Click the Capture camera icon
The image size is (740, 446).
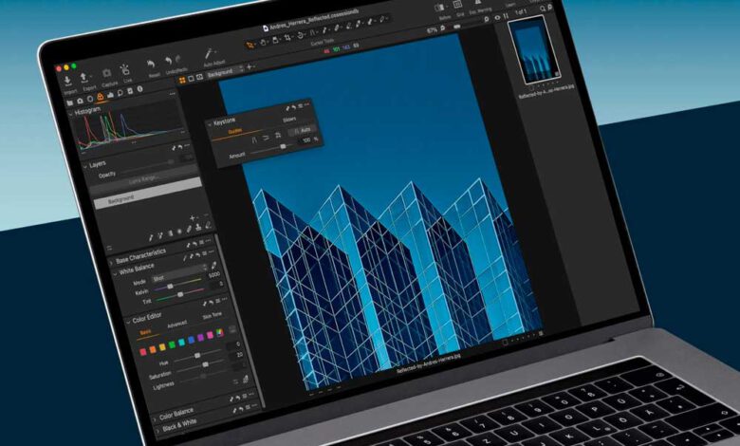pyautogui.click(x=107, y=73)
